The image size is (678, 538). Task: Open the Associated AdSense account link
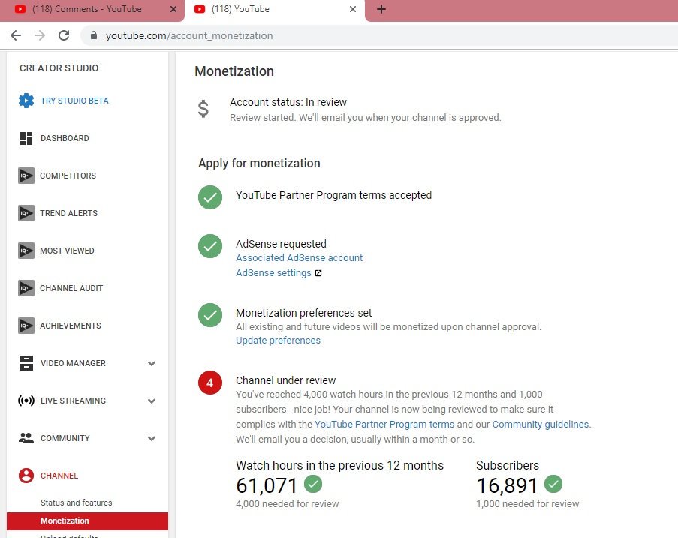pos(300,258)
